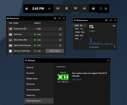The width and height of the screenshot is (127, 105).
Task: Open the Capture widget icon
Action: tap(66, 9)
